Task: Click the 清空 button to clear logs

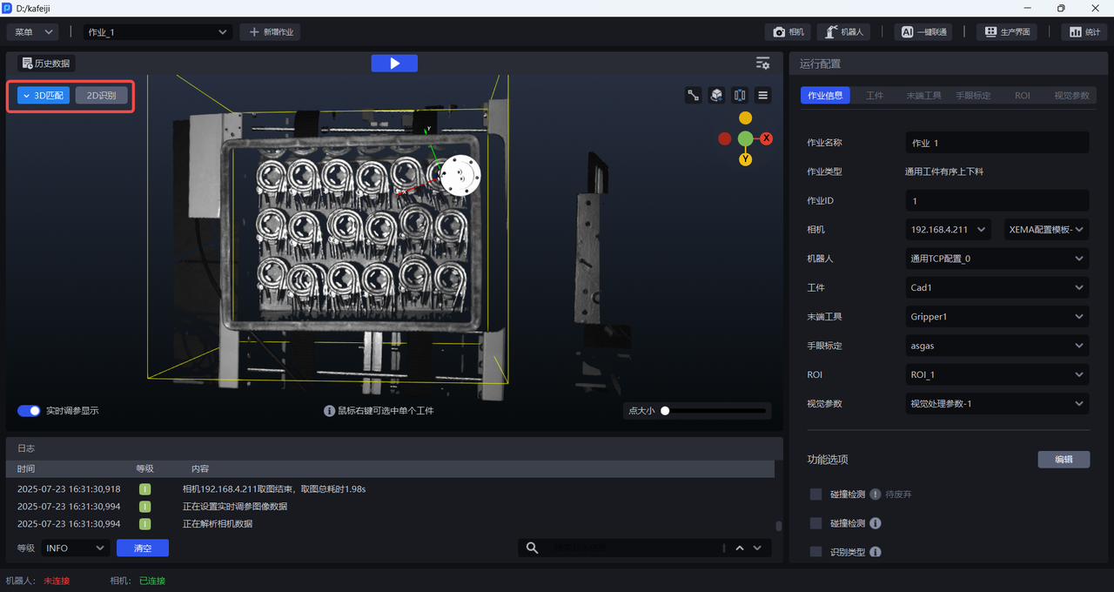Action: [x=143, y=548]
